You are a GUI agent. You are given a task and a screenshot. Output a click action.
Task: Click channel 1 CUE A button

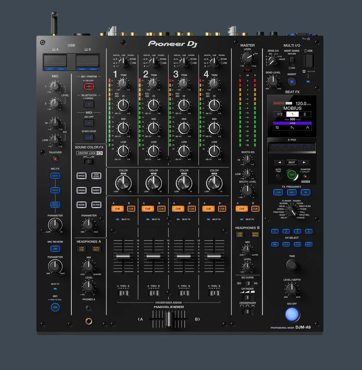(x=118, y=209)
